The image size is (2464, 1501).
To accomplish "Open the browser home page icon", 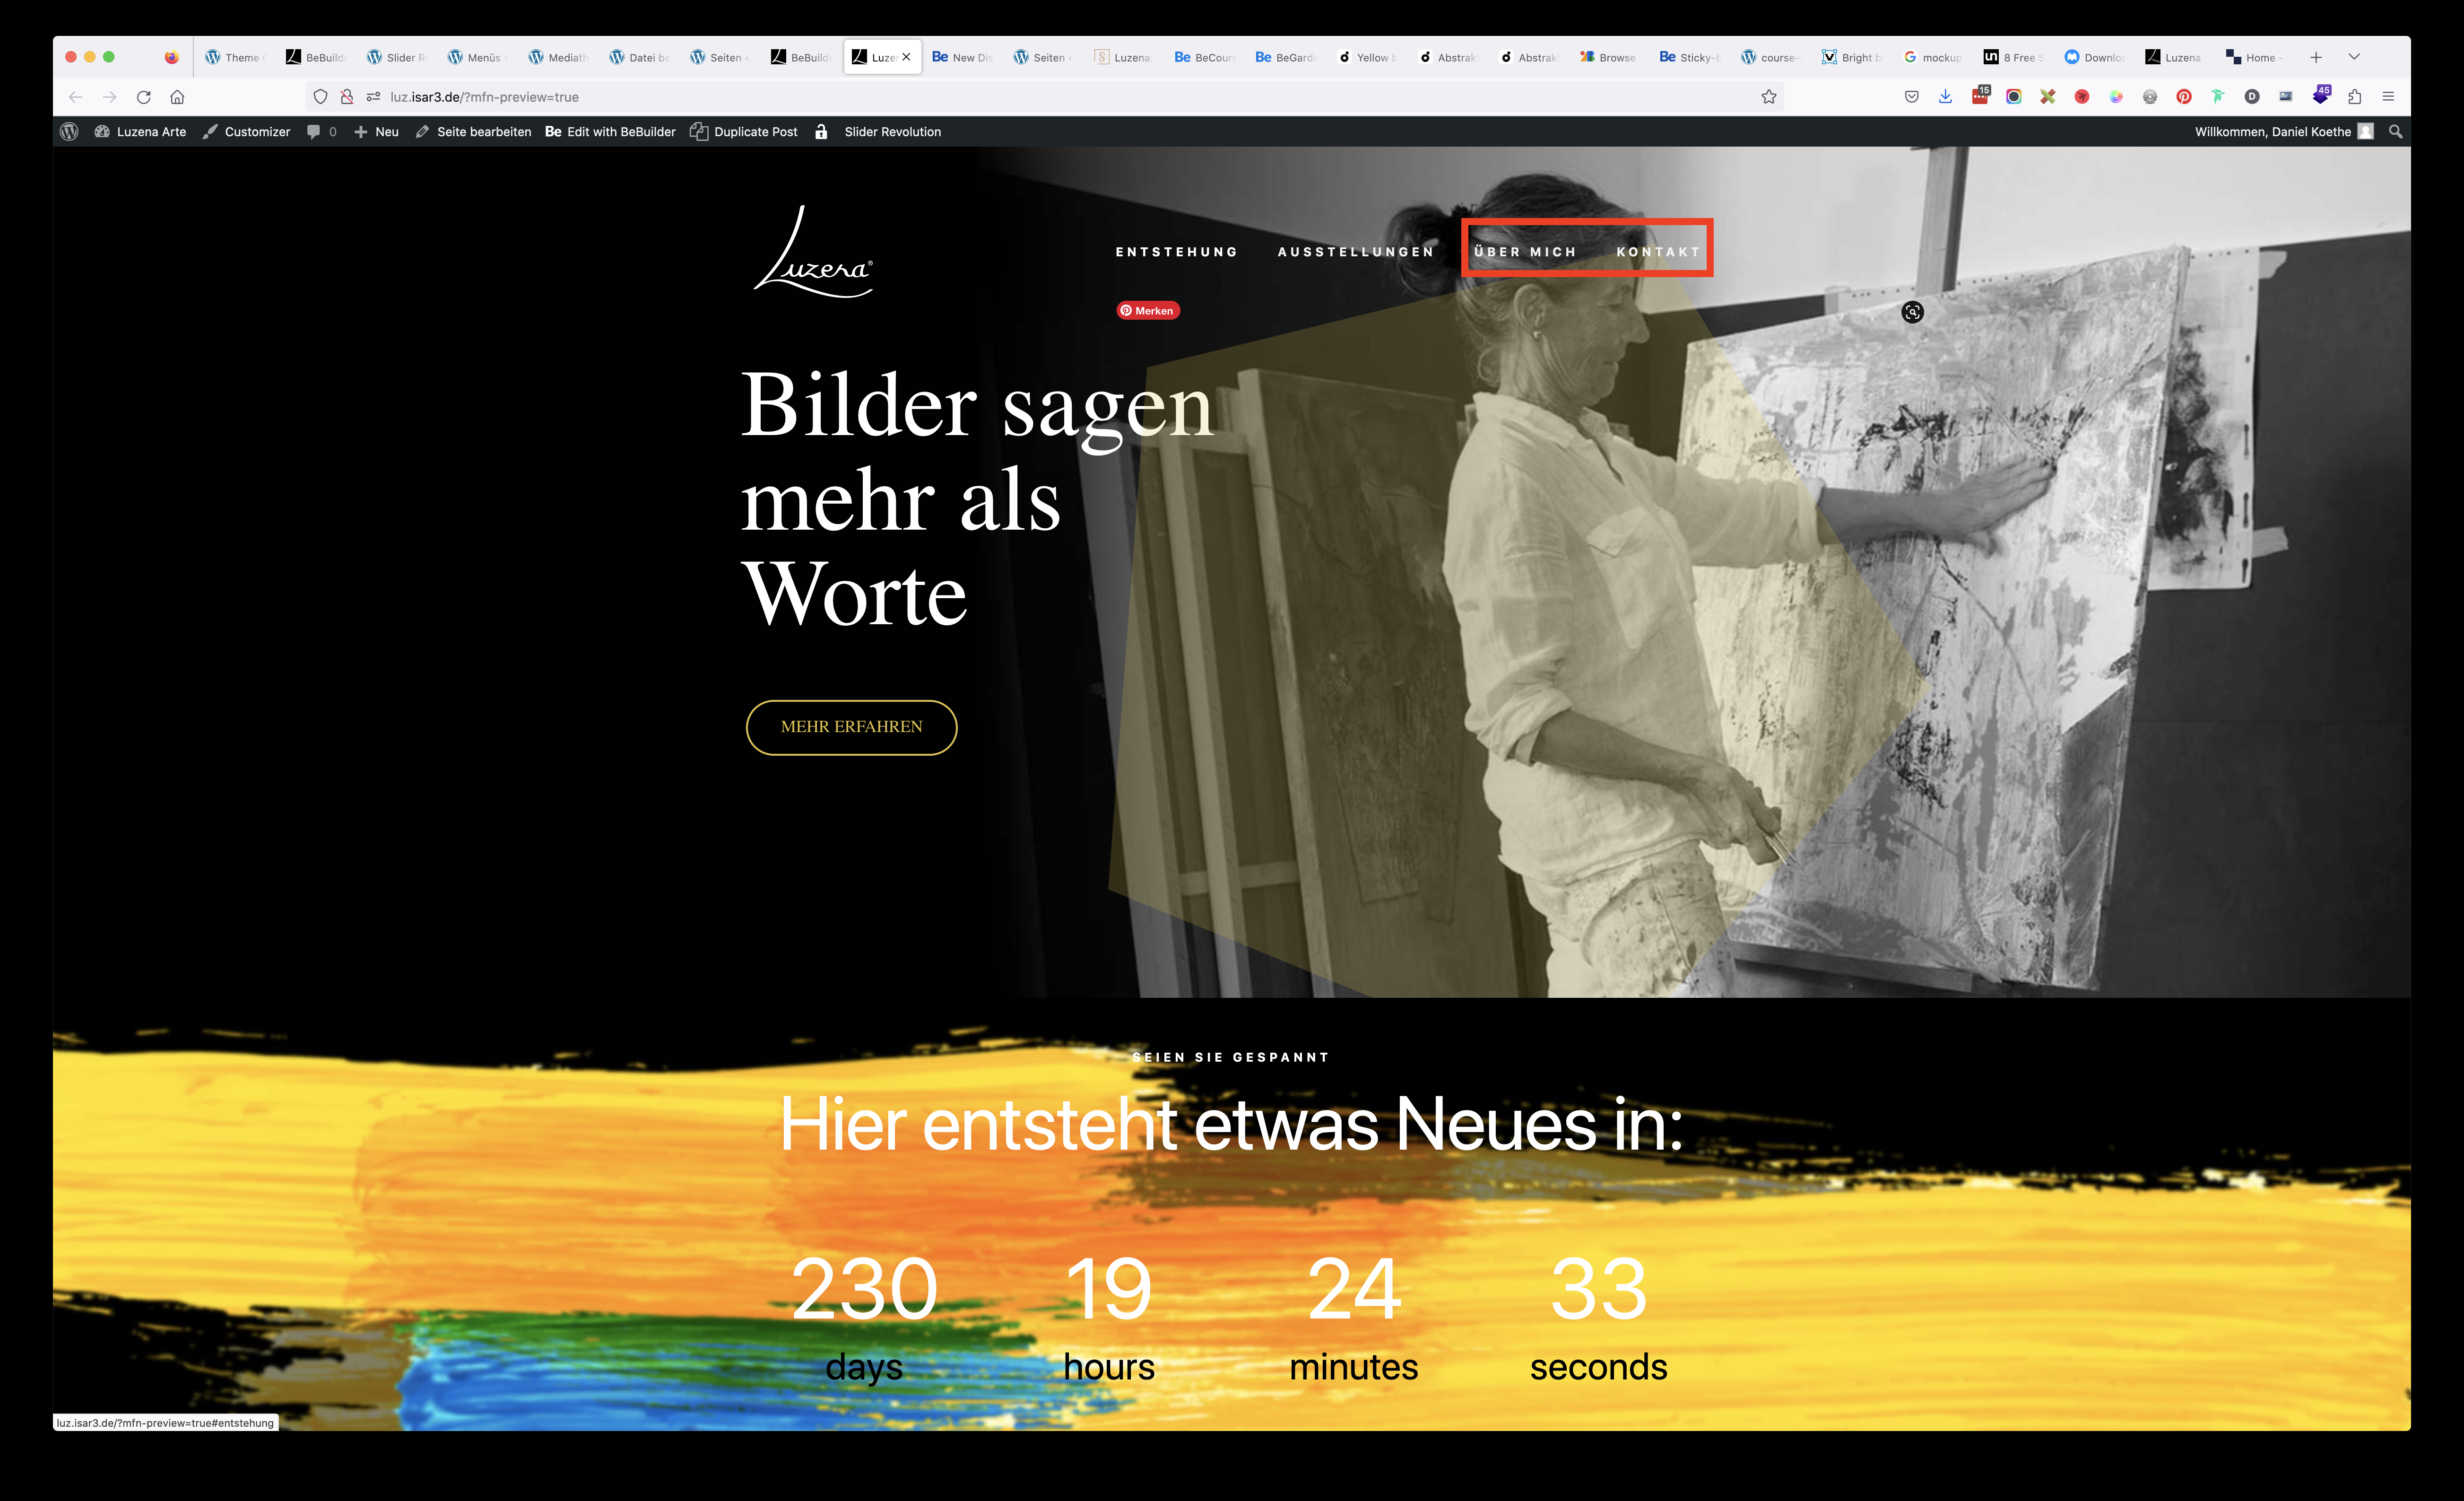I will click(177, 97).
